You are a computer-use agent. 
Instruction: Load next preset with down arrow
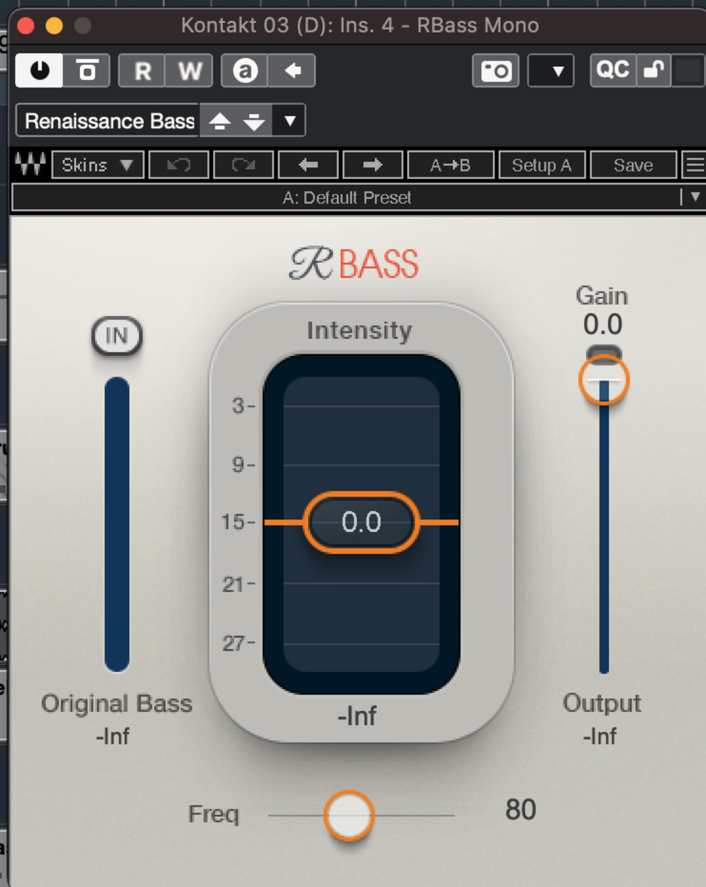pyautogui.click(x=254, y=121)
